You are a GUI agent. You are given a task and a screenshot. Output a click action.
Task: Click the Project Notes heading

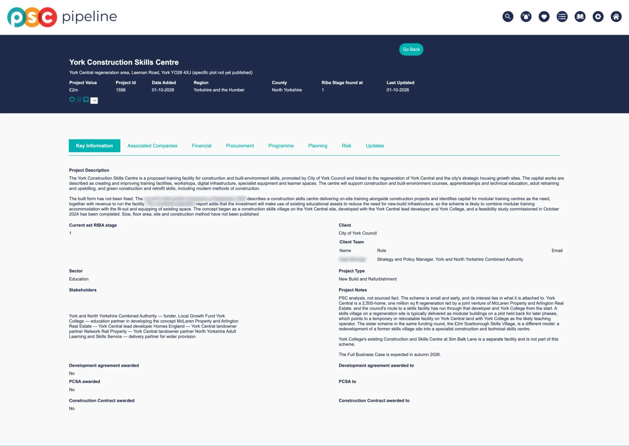coord(353,290)
